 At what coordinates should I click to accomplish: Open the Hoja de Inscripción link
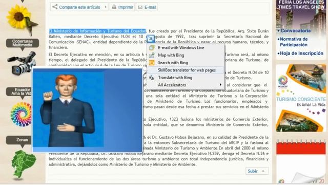pyautogui.click(x=301, y=53)
